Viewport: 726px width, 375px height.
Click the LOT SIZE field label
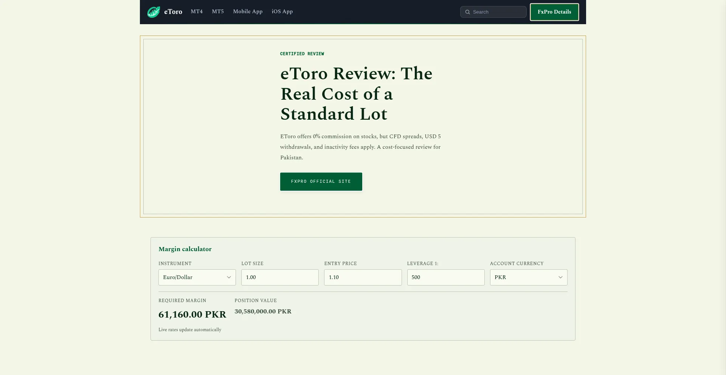click(253, 264)
